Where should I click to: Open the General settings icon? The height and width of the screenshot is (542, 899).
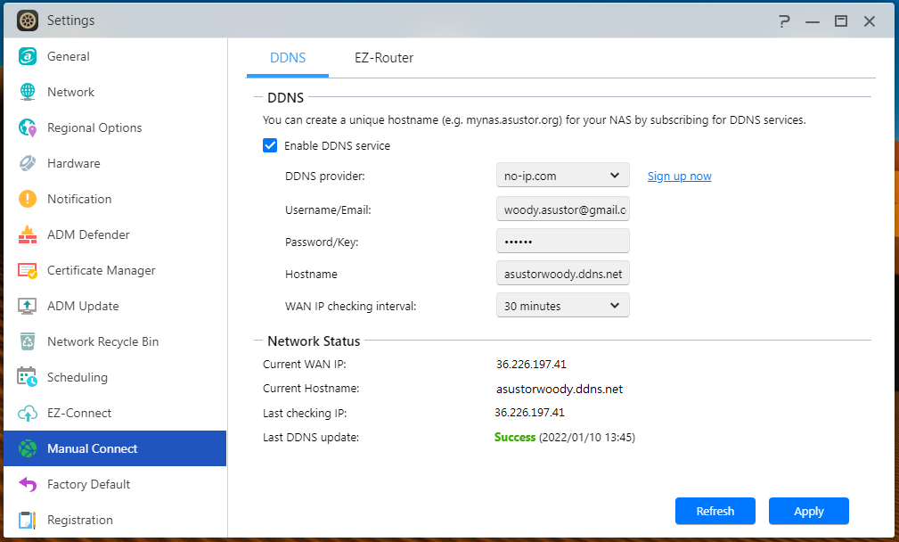coord(28,56)
